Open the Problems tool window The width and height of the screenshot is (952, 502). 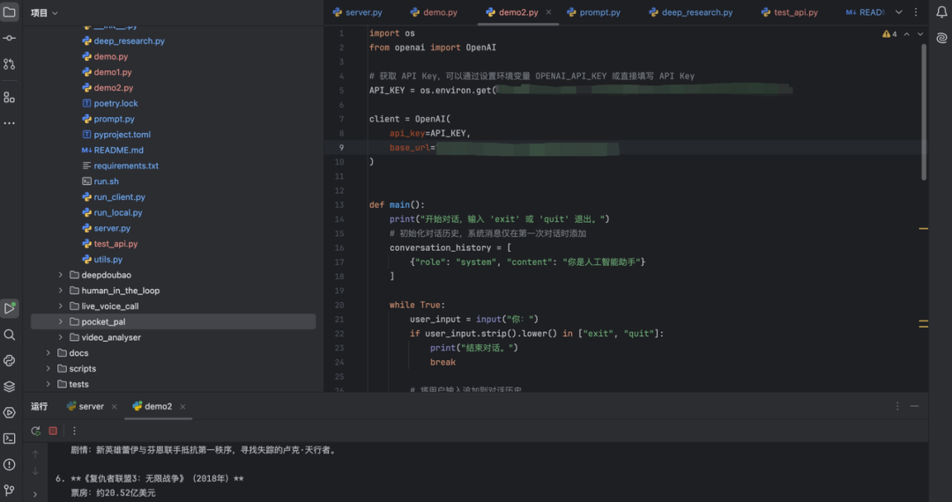click(10, 464)
